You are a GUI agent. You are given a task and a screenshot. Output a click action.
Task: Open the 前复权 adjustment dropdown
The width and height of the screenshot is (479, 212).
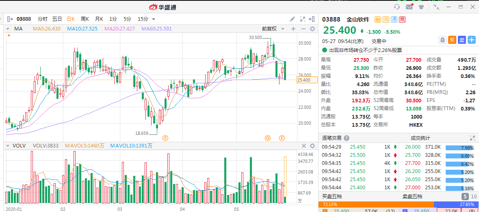point(272,29)
